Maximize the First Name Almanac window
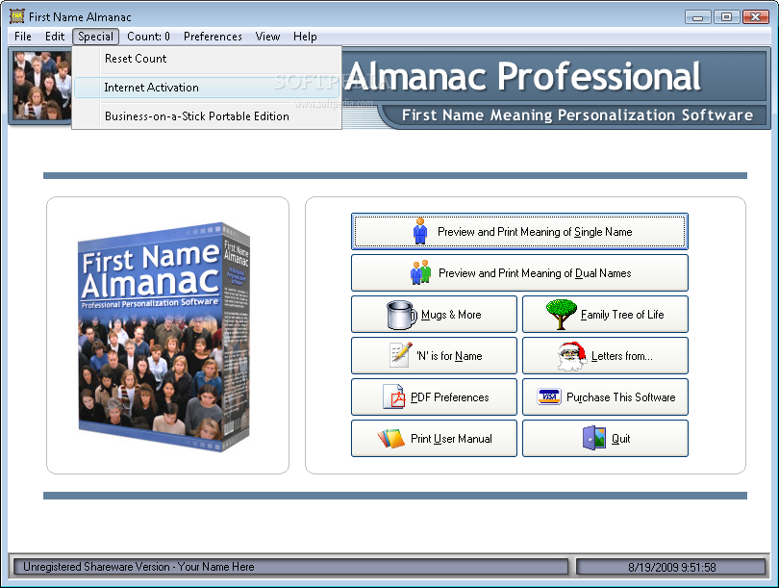This screenshot has width=779, height=588. click(x=726, y=17)
